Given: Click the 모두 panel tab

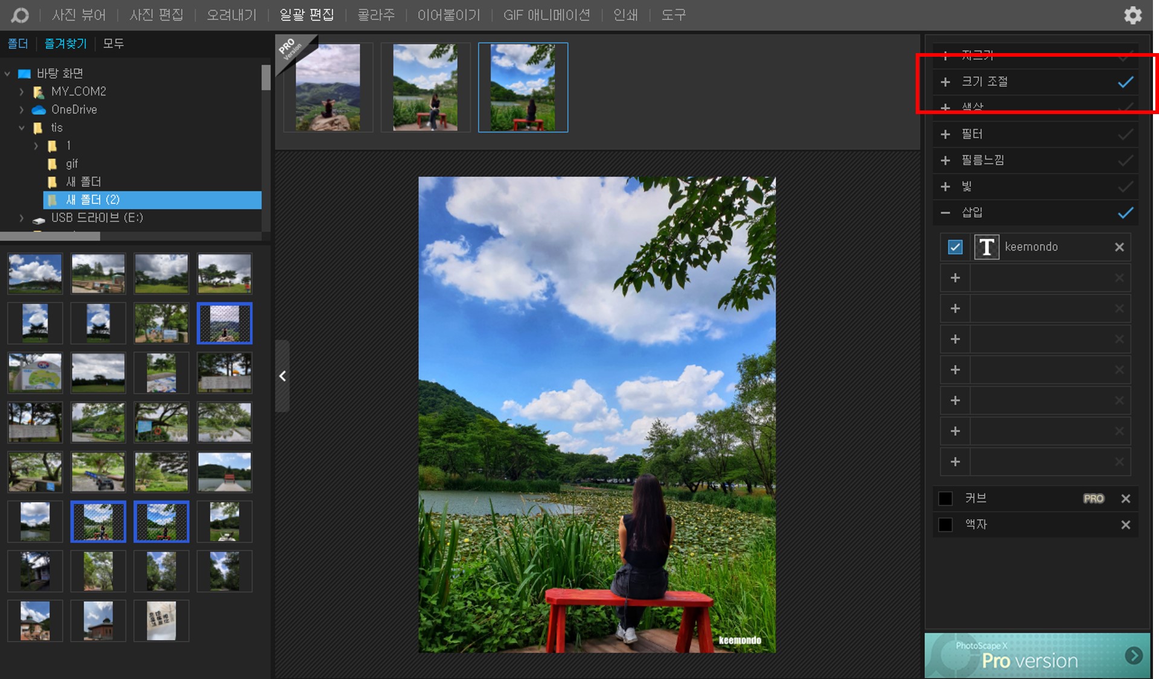Looking at the screenshot, I should 113,44.
